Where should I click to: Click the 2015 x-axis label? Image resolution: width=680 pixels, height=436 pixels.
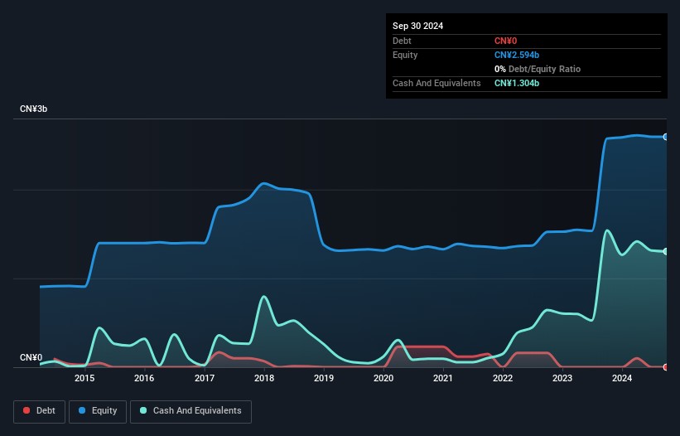click(84, 378)
